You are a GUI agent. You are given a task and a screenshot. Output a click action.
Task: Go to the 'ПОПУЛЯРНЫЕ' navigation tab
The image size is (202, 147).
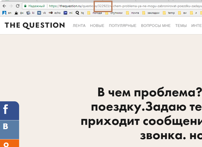click(x=123, y=25)
